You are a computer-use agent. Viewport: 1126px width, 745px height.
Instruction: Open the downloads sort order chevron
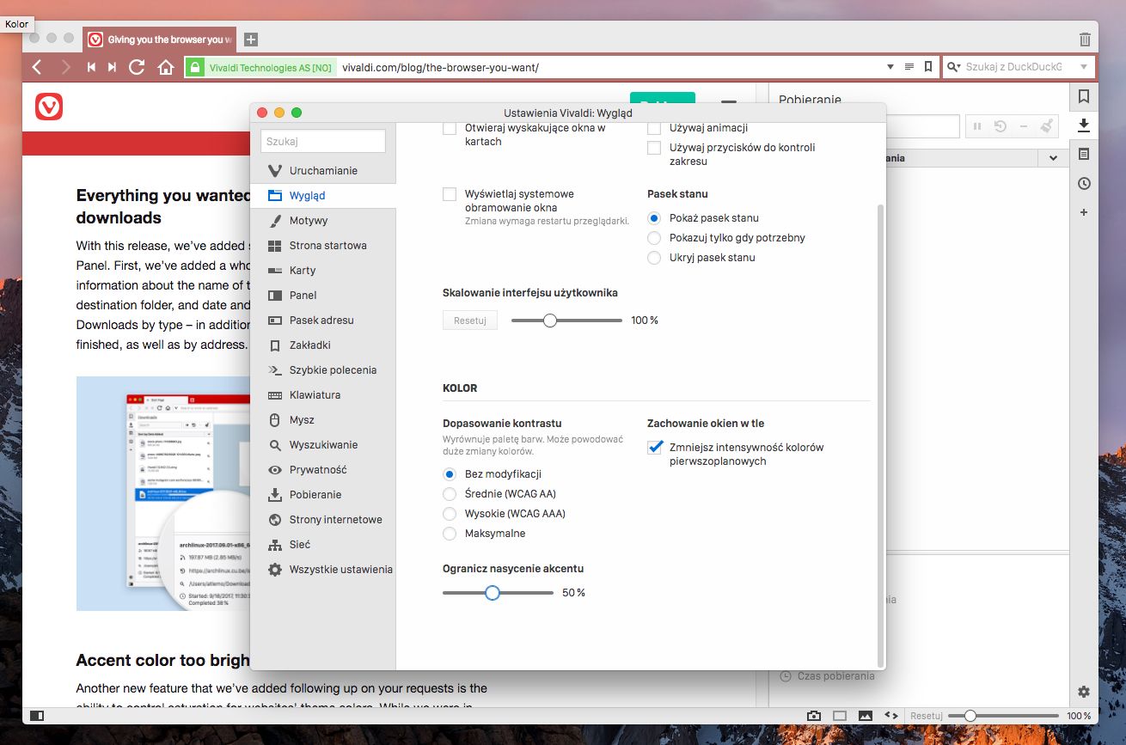tap(1053, 158)
